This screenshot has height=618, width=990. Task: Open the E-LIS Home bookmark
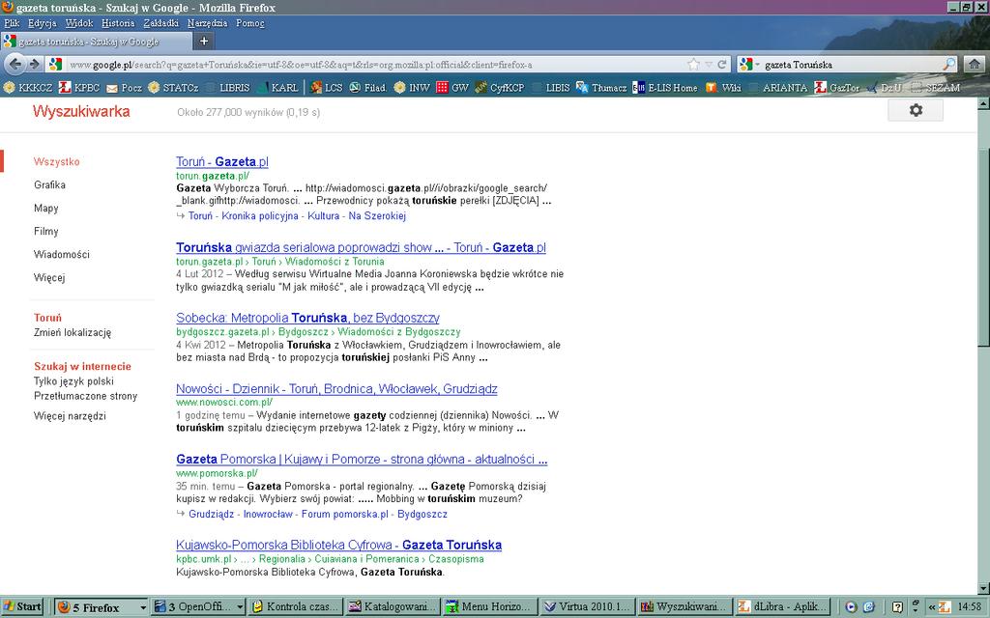(665, 88)
